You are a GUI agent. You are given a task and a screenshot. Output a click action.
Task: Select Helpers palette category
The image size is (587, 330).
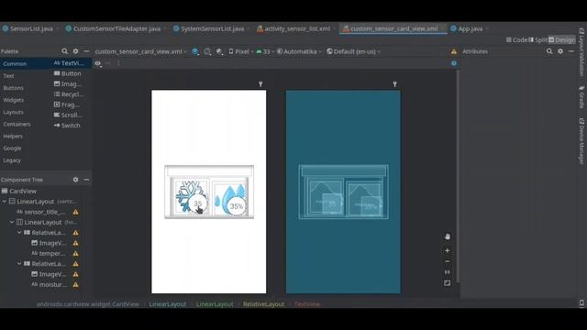[13, 137]
